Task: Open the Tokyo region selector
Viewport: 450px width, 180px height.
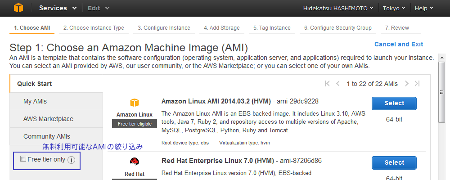Action: pyautogui.click(x=394, y=9)
